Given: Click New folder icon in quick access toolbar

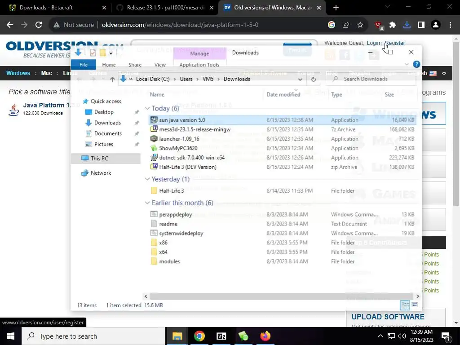Looking at the screenshot, I should point(102,53).
